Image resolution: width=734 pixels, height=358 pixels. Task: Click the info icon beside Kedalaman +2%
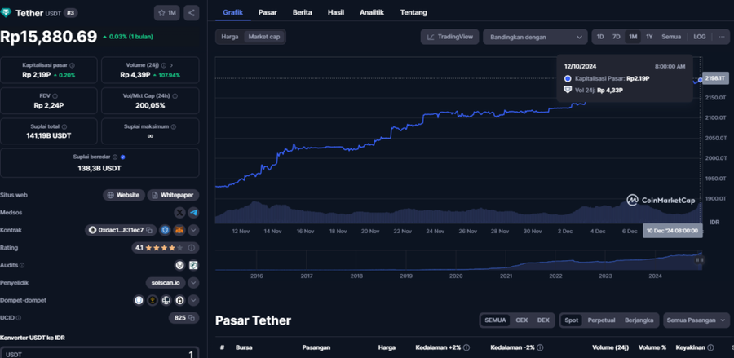pyautogui.click(x=466, y=347)
